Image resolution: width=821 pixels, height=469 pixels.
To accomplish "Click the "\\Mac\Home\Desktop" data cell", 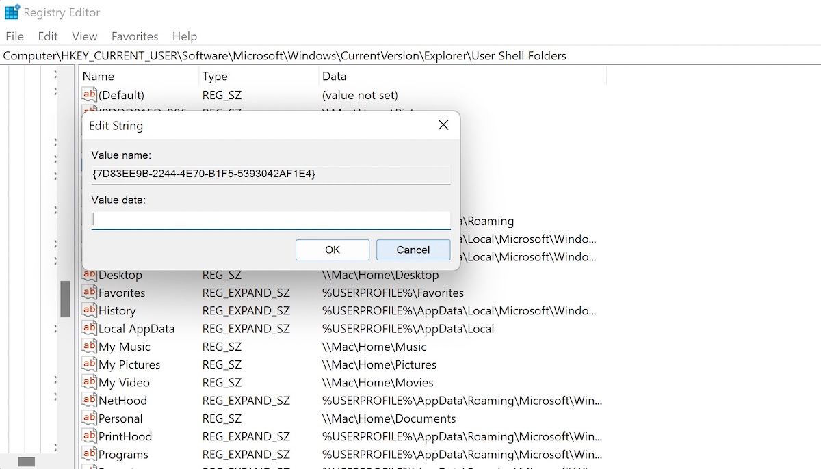I will coord(380,275).
